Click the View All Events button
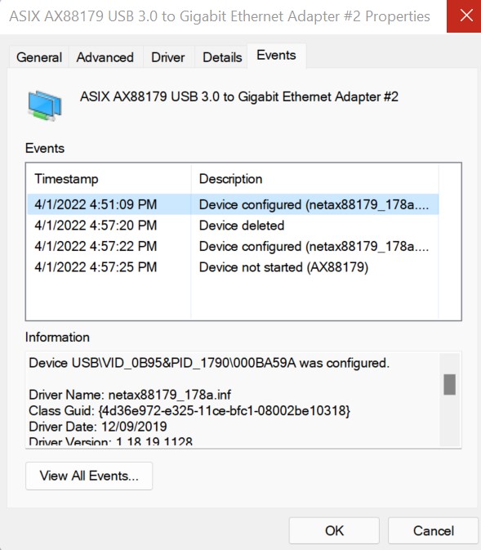 [x=89, y=476]
